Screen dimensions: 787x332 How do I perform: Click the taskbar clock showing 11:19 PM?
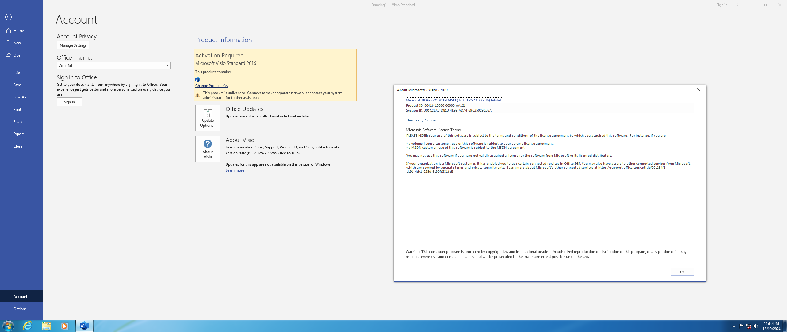pyautogui.click(x=771, y=326)
